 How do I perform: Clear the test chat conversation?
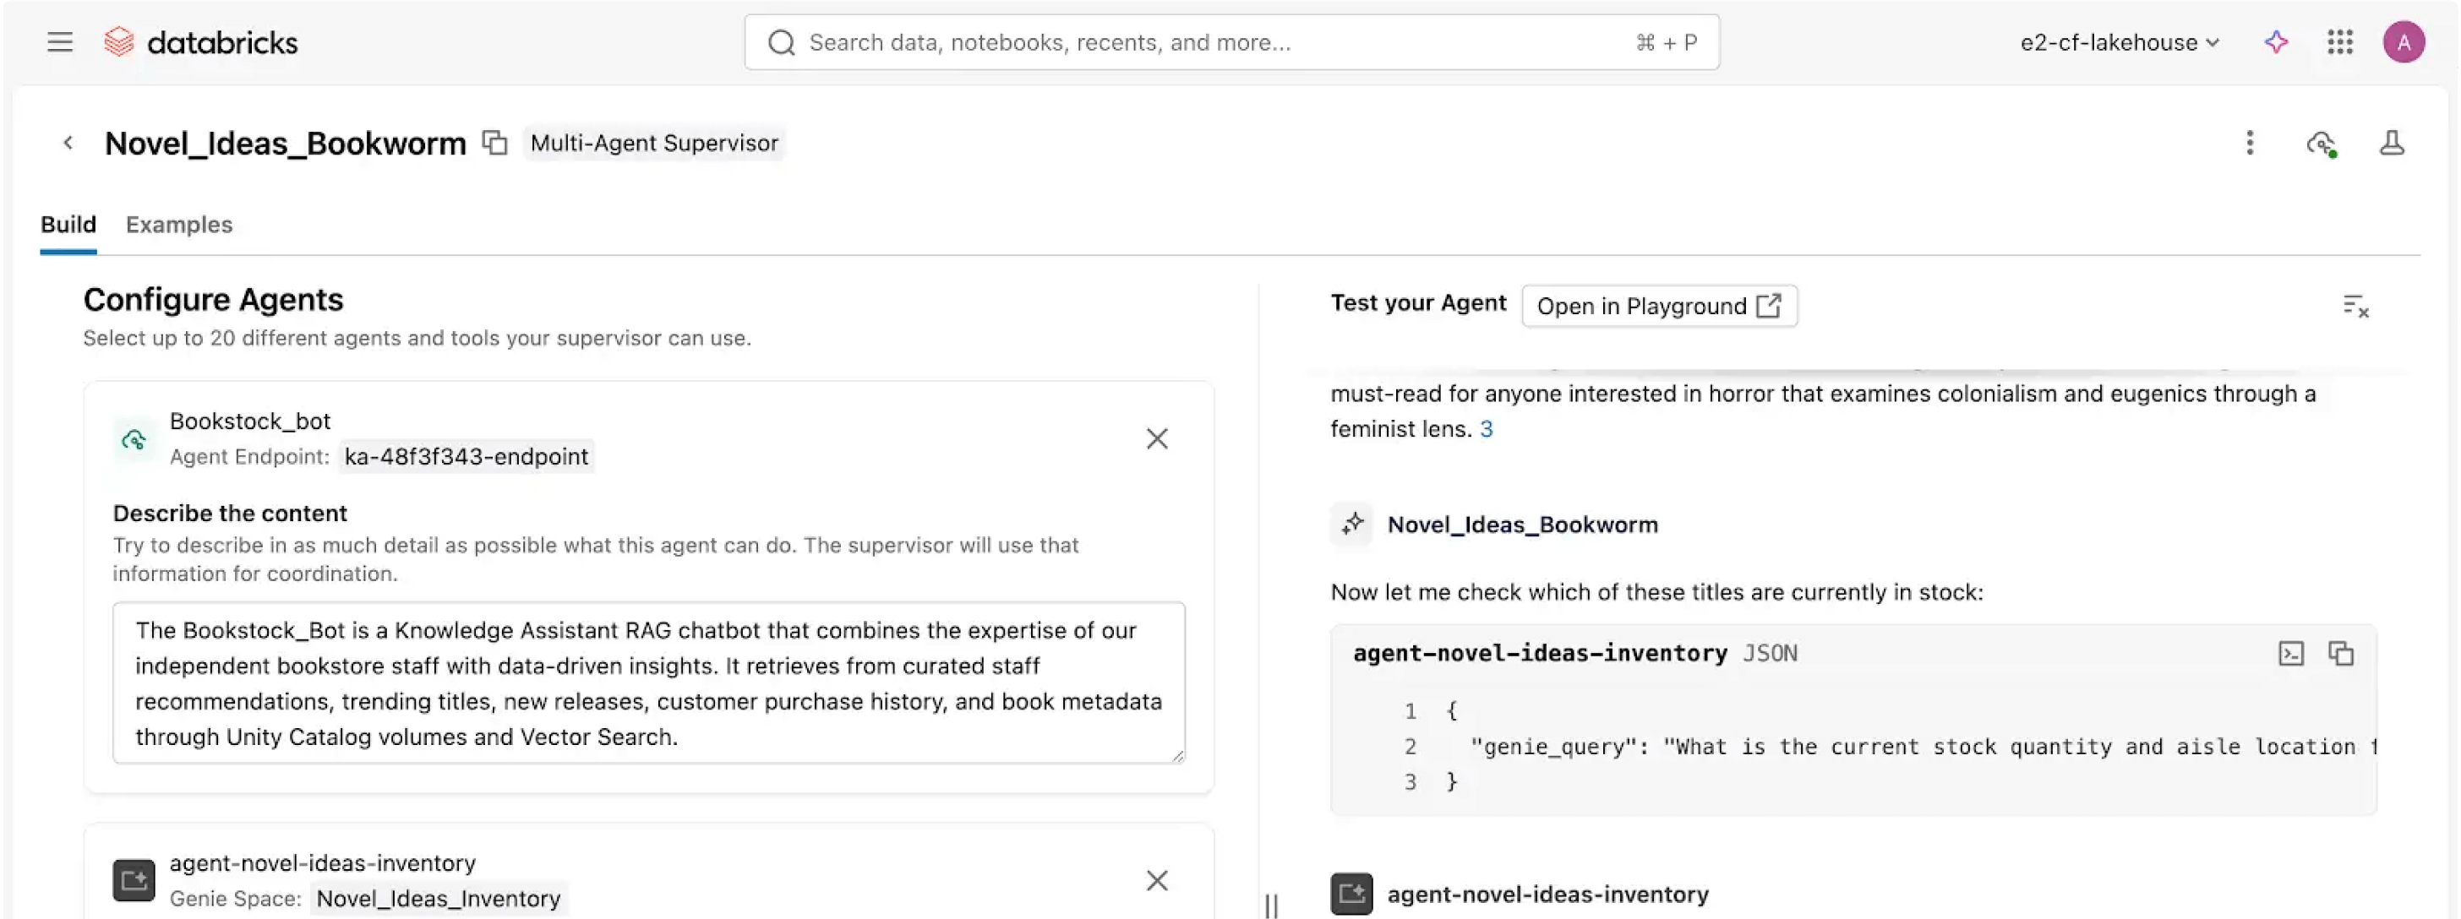pyautogui.click(x=2355, y=306)
